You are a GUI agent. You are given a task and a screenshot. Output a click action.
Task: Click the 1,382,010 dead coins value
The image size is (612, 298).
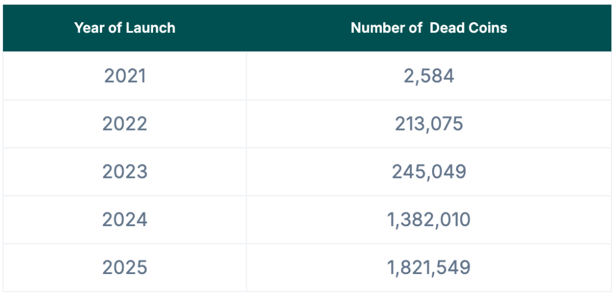pyautogui.click(x=429, y=220)
